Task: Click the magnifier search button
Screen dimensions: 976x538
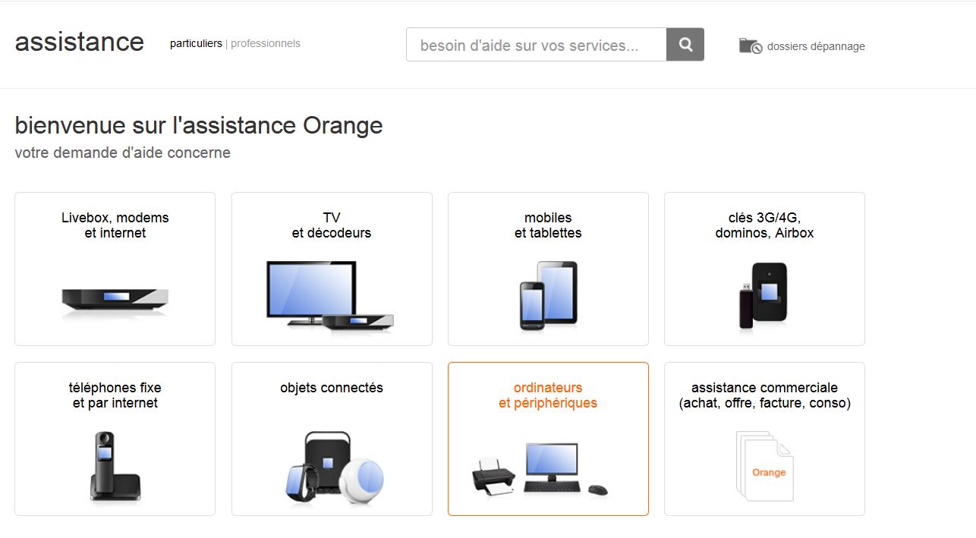Action: [685, 45]
